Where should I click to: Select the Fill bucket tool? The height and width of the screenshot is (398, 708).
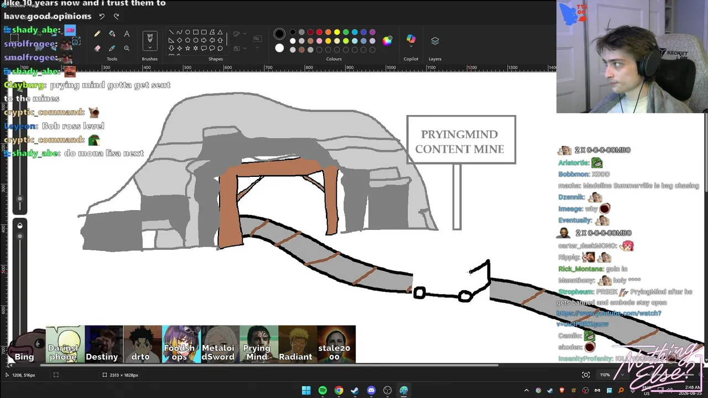pyautogui.click(x=112, y=34)
